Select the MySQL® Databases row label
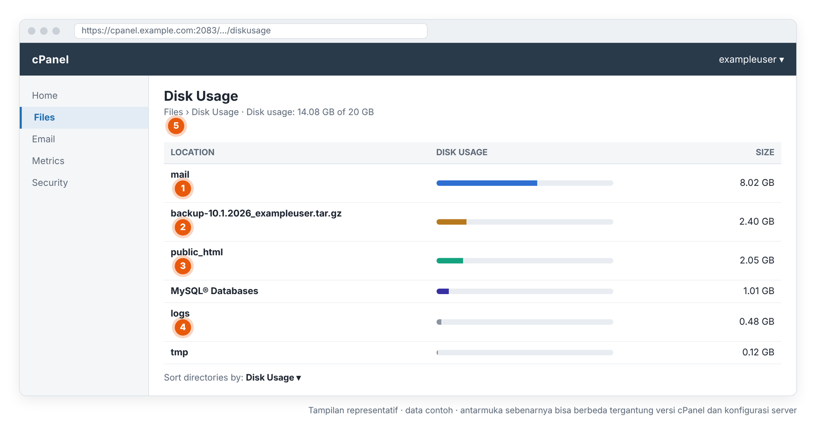Viewport: 816px width, 435px height. (x=214, y=291)
